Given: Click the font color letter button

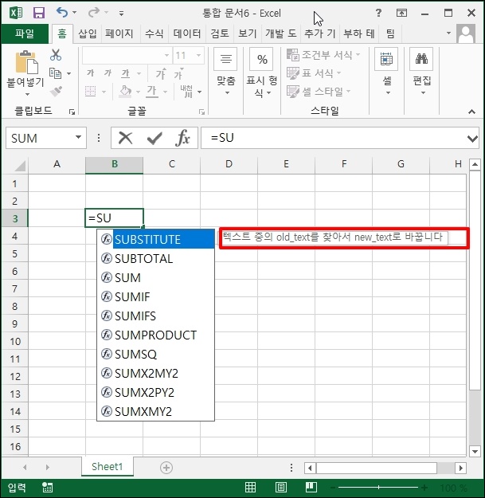Looking at the screenshot, I should tap(152, 92).
